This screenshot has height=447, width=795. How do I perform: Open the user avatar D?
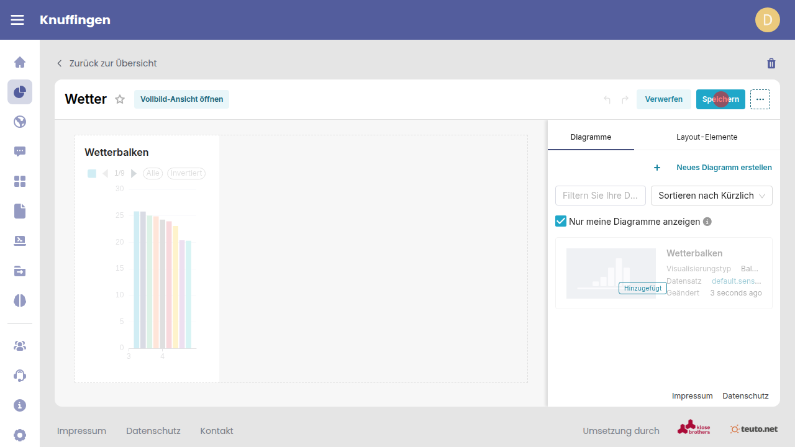pyautogui.click(x=767, y=20)
